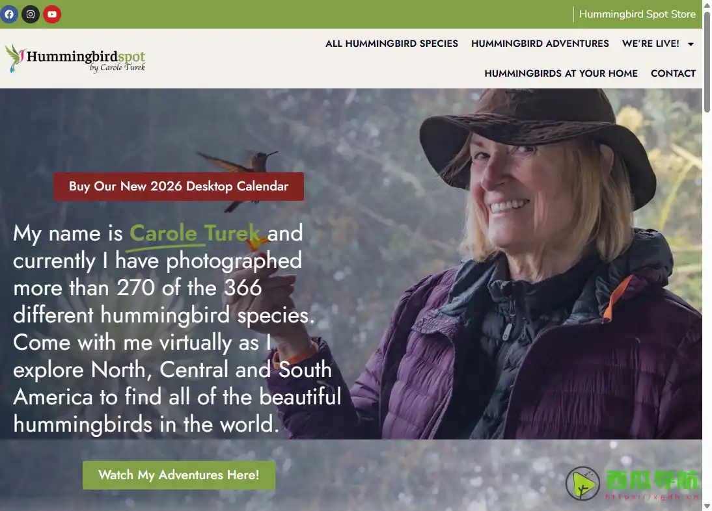Click the "by Carole Turek" logo tagline

pyautogui.click(x=117, y=68)
